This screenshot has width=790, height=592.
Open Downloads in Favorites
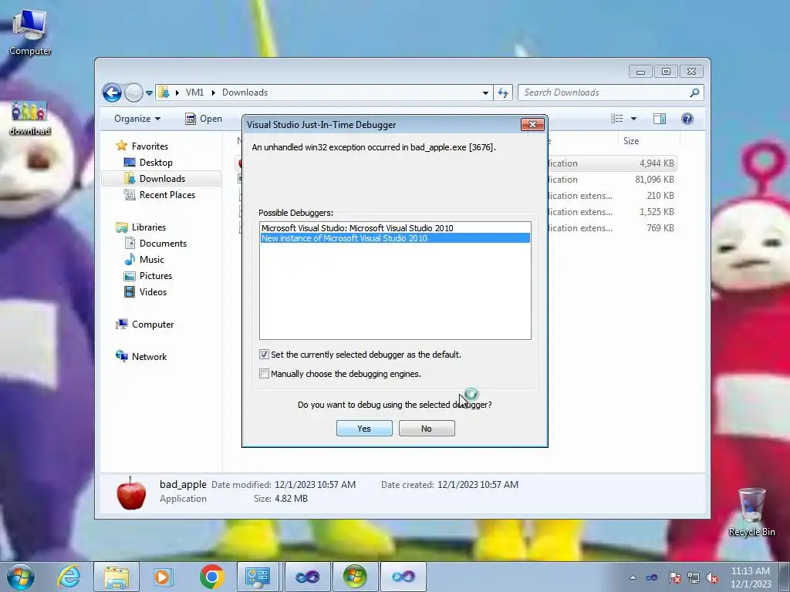pyautogui.click(x=162, y=179)
